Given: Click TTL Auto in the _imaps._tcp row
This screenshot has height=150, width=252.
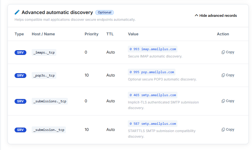Looking at the screenshot, I should (110, 52).
